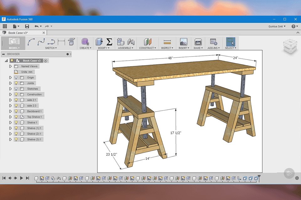This screenshot has width=301, height=200.
Task: Toggle visibility bulb for Top Shelve:1
Action: [16, 117]
